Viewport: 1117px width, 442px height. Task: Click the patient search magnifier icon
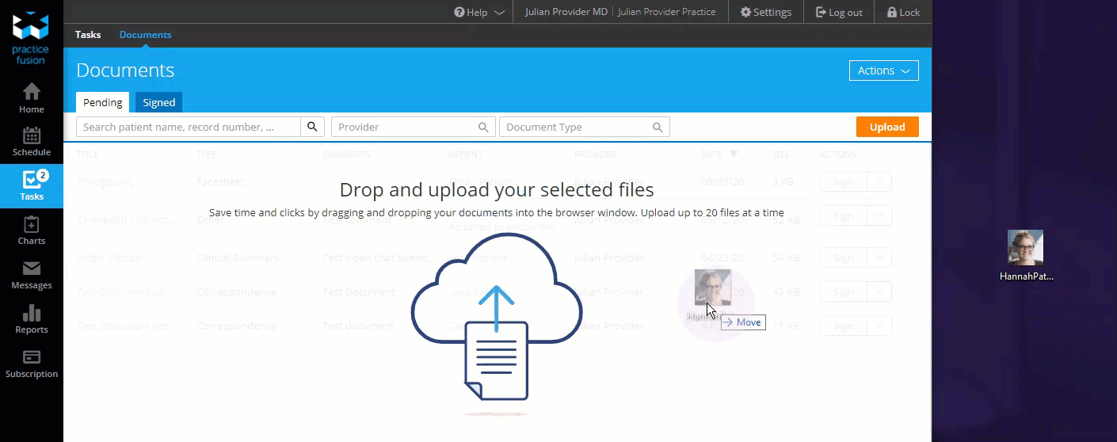point(312,127)
